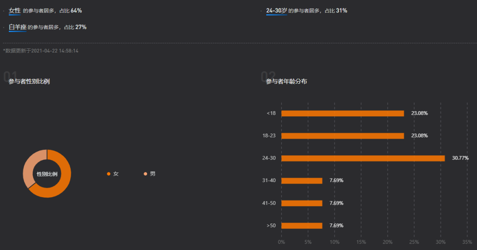Open the underlined 24-30岁 link
This screenshot has height=250, width=477.
click(x=276, y=11)
